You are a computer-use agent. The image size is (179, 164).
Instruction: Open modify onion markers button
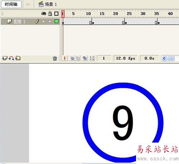tap(92, 58)
